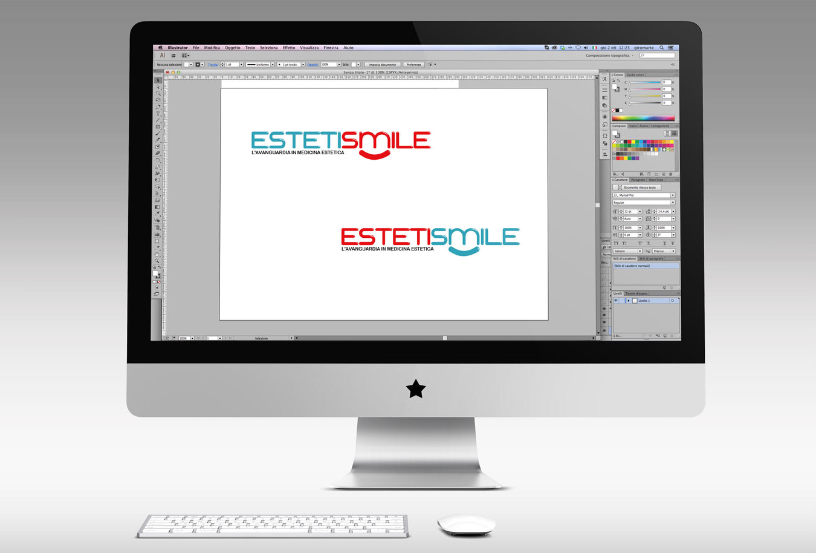This screenshot has height=553, width=816.
Task: Switch to Stili di paragrafo tab
Action: 652,258
